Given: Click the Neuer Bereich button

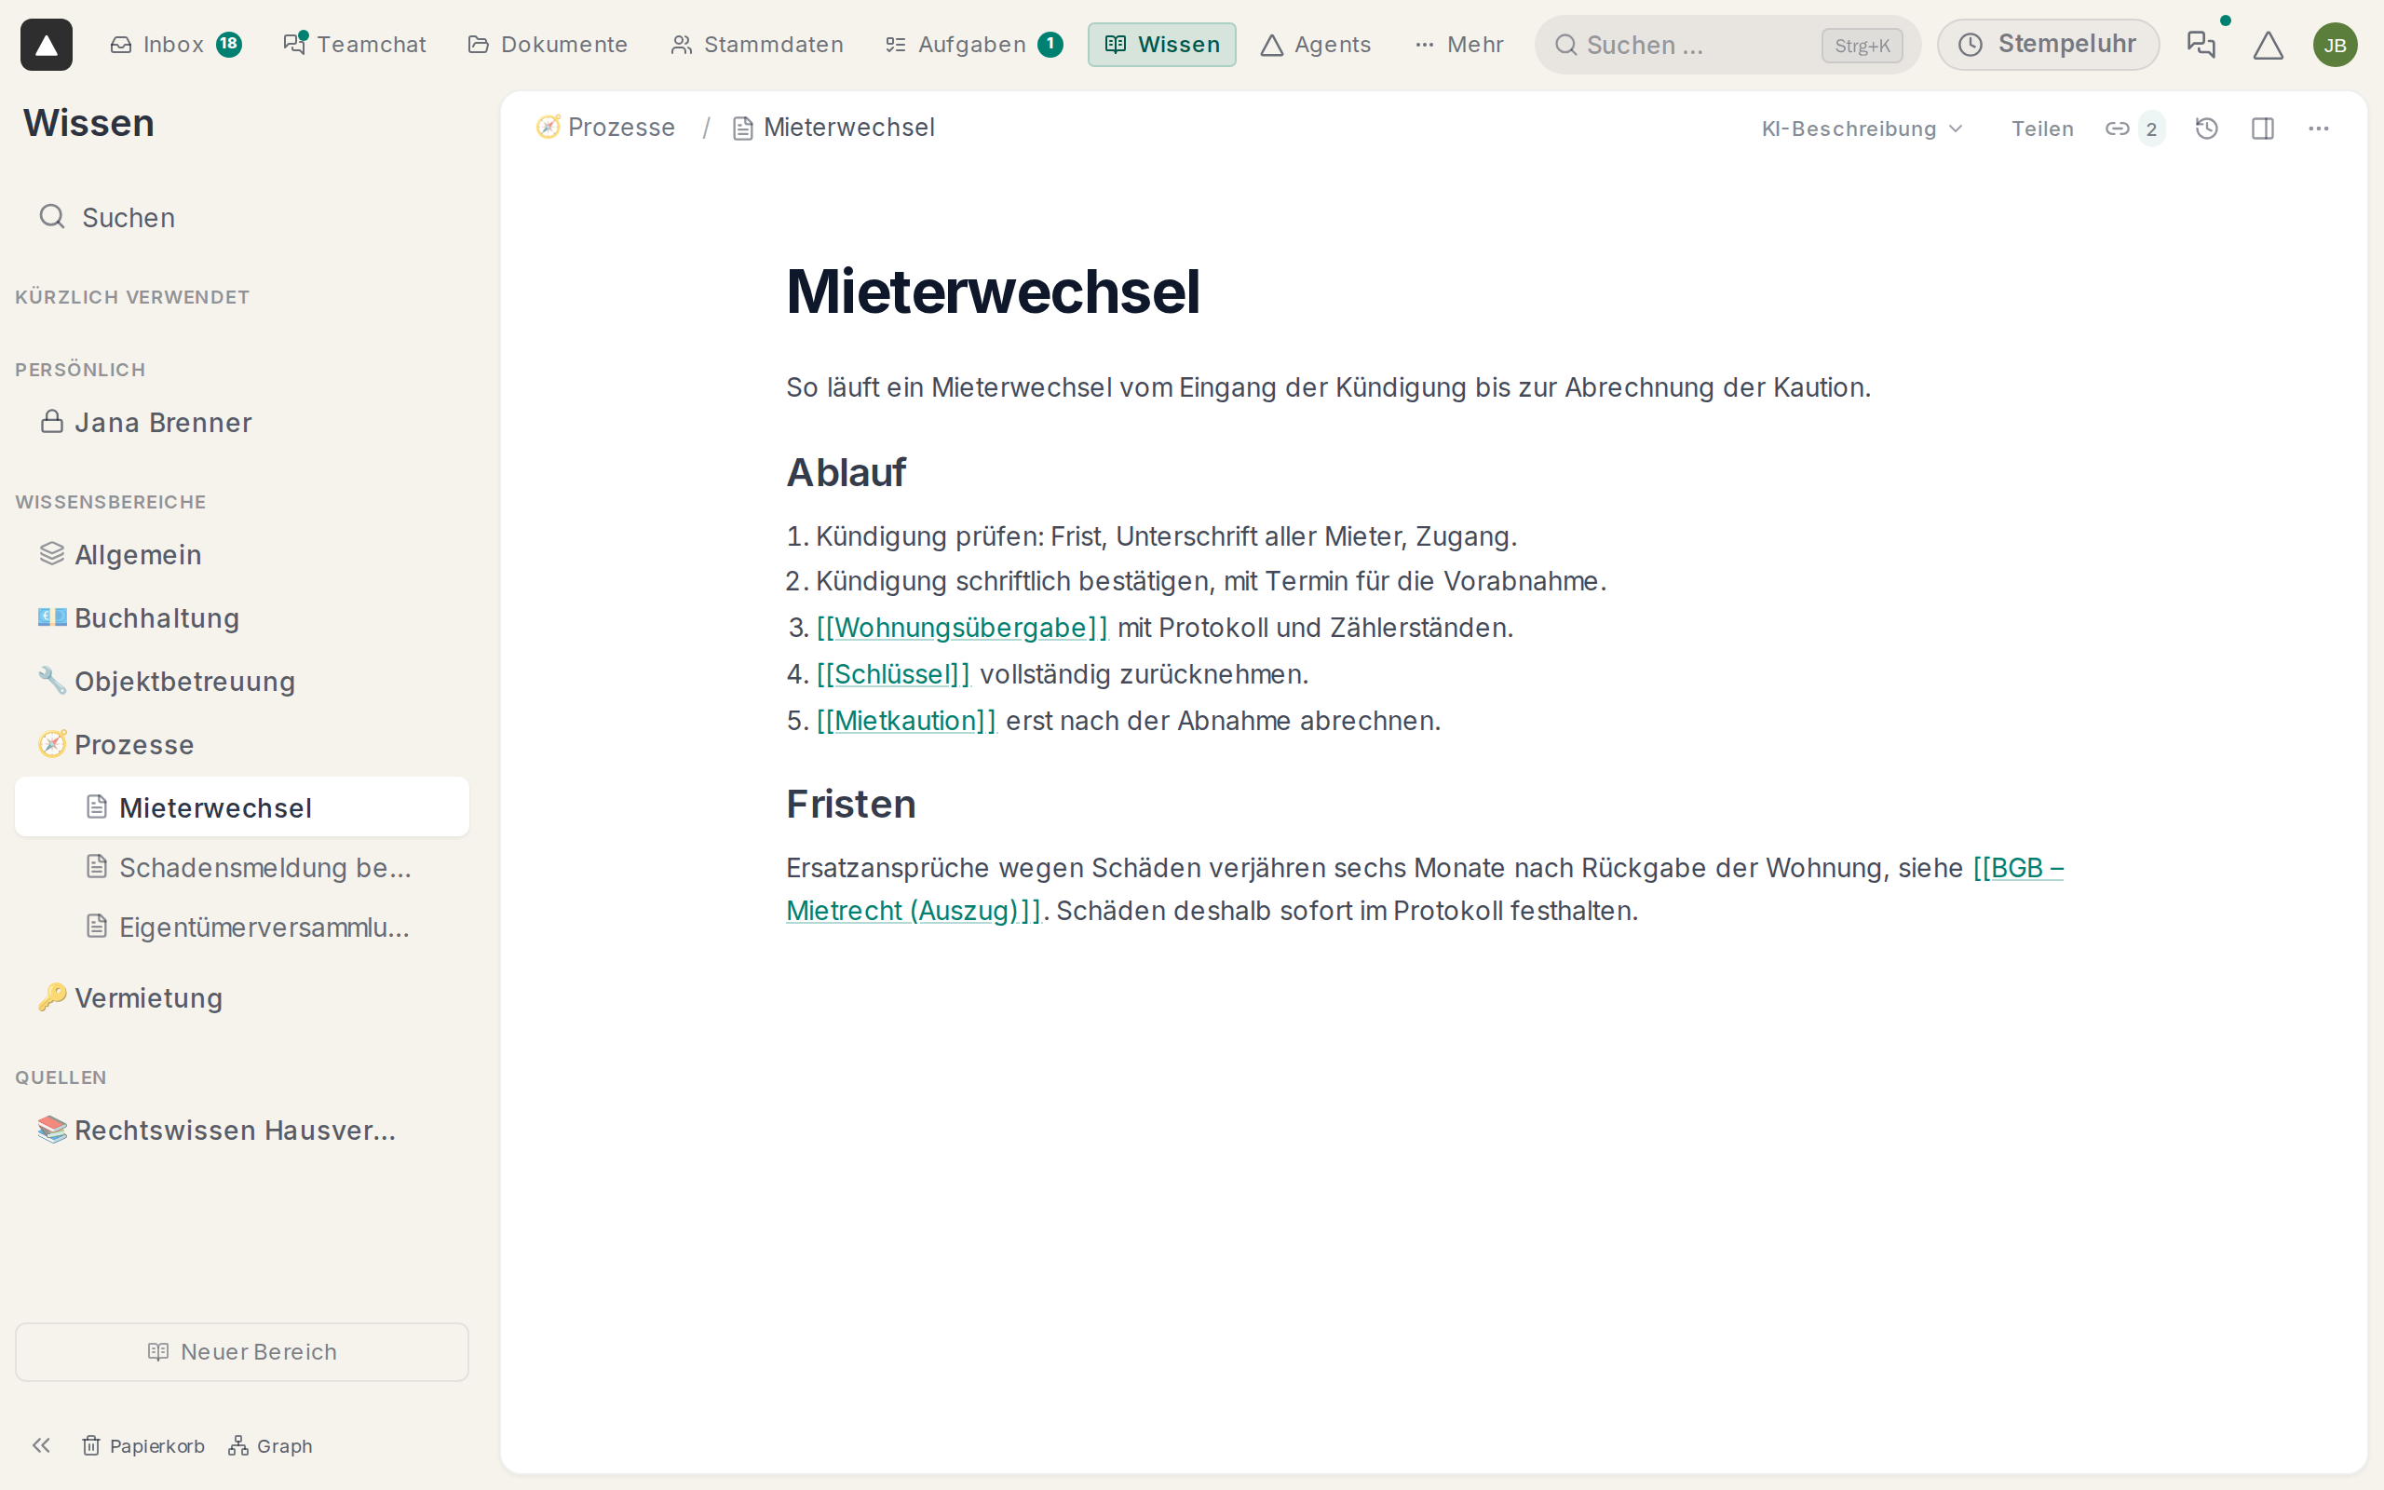Looking at the screenshot, I should (x=241, y=1351).
